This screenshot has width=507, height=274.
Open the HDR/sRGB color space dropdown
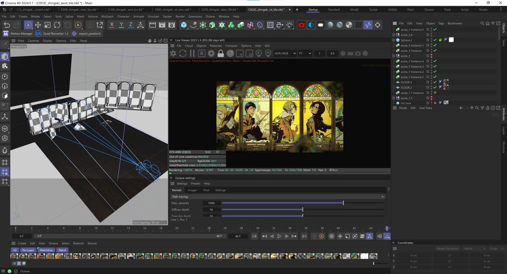click(x=285, y=53)
